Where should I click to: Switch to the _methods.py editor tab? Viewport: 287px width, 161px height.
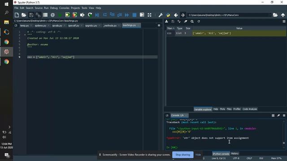(110, 25)
